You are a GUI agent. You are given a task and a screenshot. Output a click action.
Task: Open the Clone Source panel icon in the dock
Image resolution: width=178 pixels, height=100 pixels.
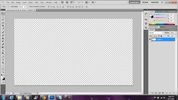click(146, 27)
